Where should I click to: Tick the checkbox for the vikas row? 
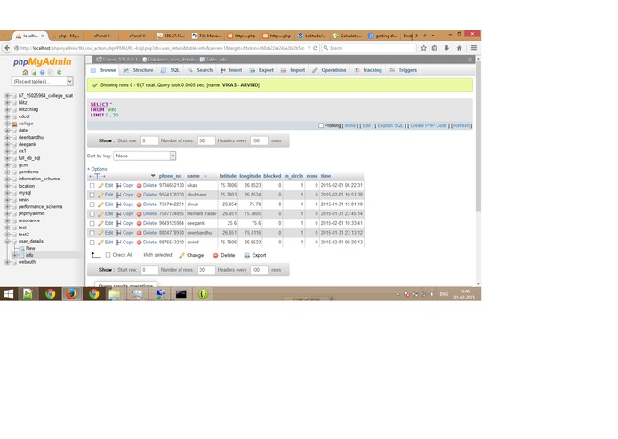coord(92,186)
